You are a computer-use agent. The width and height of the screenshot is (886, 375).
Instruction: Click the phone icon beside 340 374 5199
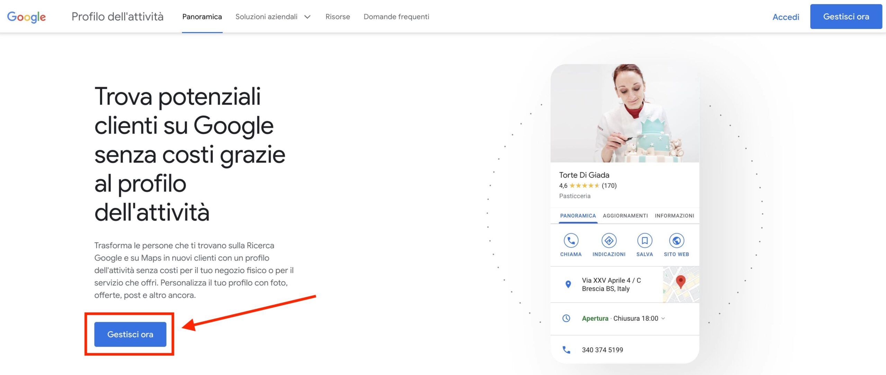coord(567,350)
